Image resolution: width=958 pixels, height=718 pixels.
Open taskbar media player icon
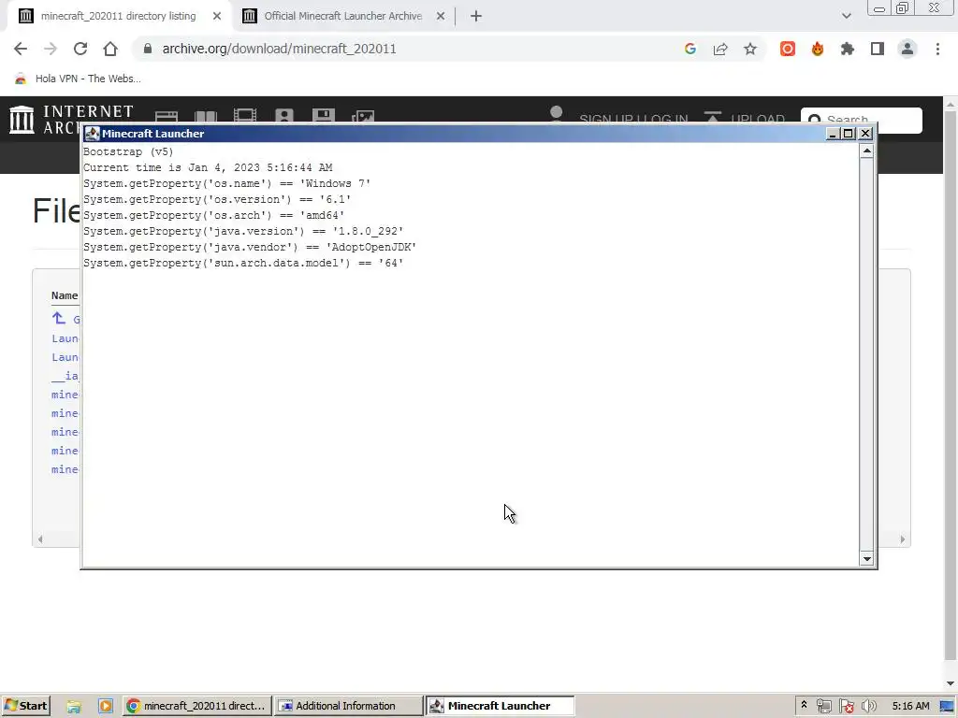[105, 707]
